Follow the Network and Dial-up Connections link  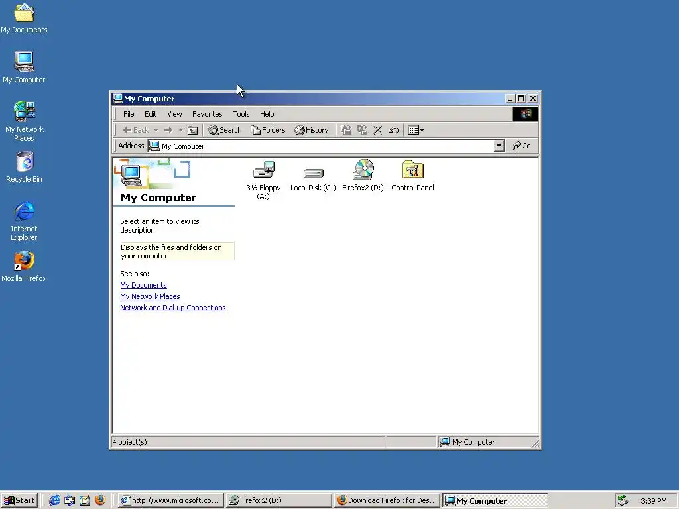(x=173, y=308)
